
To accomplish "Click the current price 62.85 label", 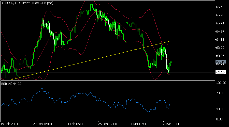I will (x=220, y=62).
